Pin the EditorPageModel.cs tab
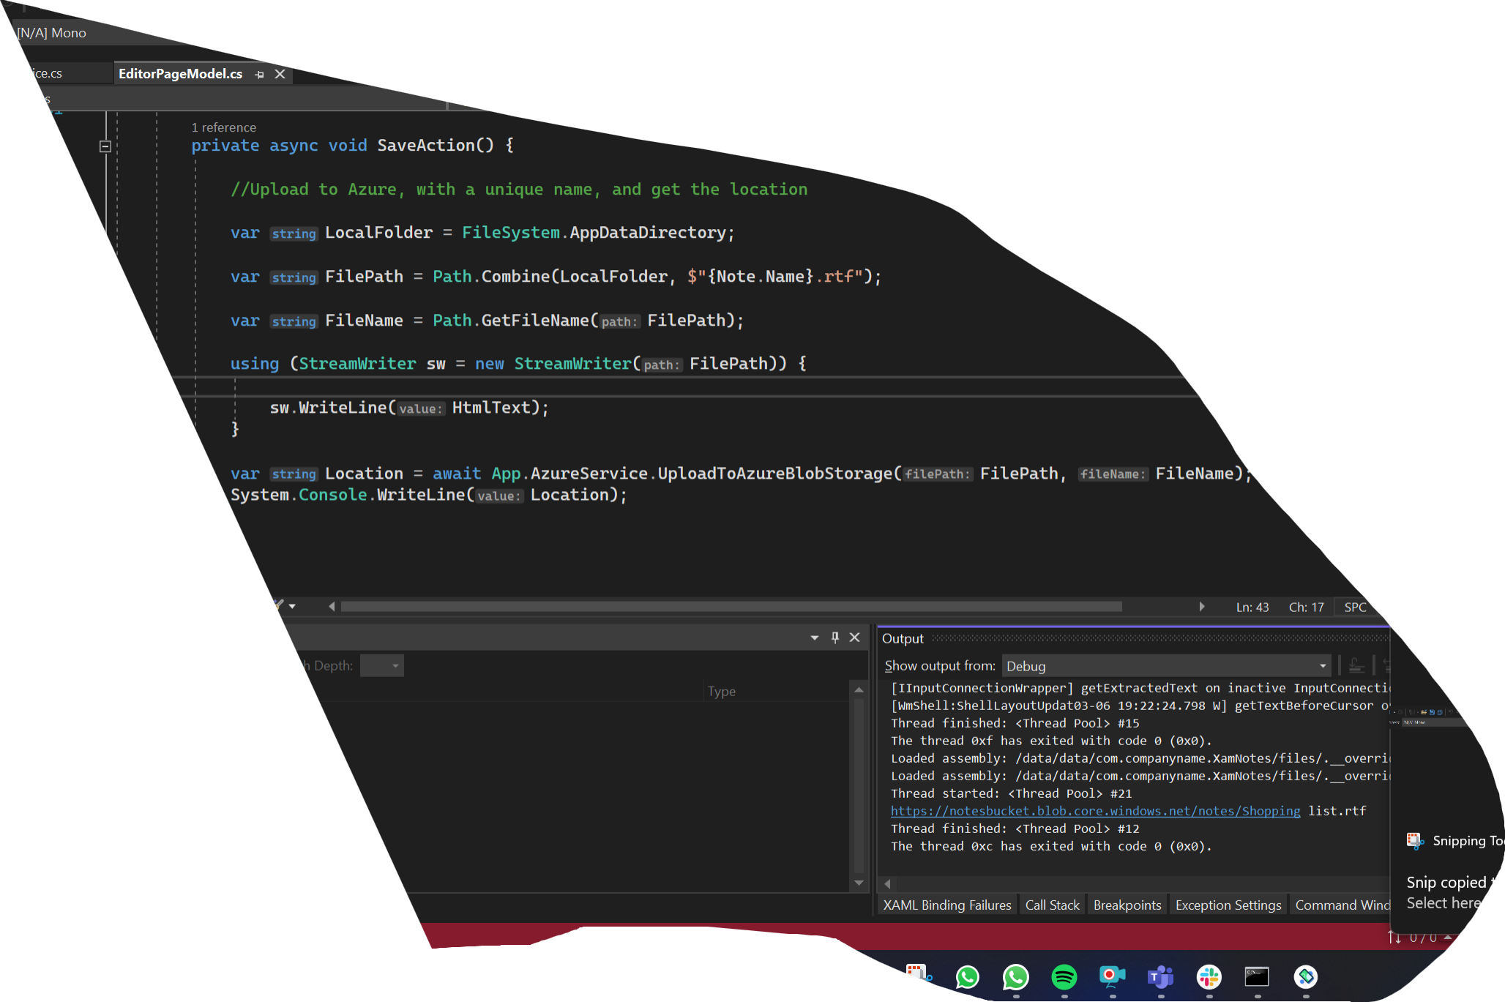The height and width of the screenshot is (1002, 1505). pos(259,74)
